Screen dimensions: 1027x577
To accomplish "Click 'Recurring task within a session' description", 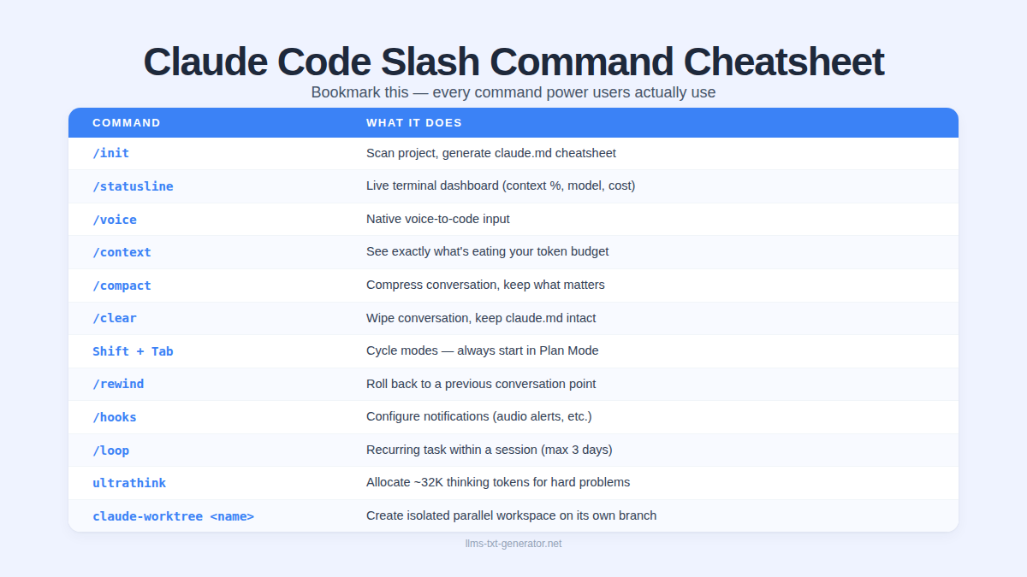I will point(490,450).
